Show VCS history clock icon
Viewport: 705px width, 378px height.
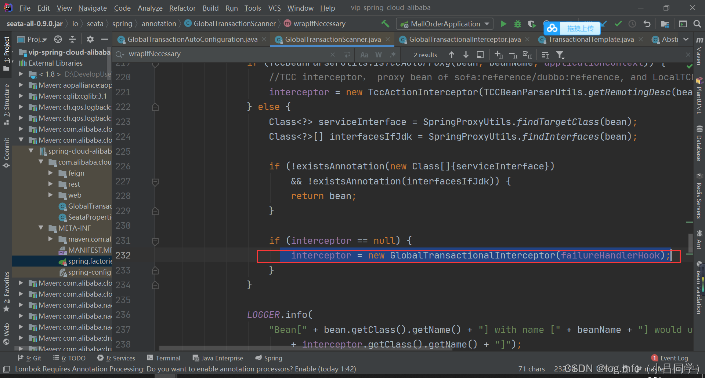(632, 24)
